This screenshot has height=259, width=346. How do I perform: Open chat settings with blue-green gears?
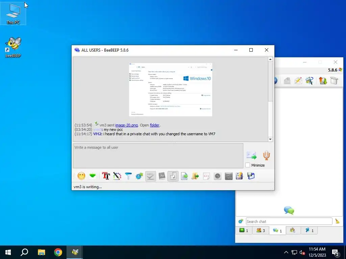[139, 176]
